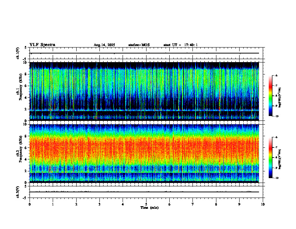Click time axis tick label "3"
The width and height of the screenshot is (296, 229).
click(x=99, y=204)
